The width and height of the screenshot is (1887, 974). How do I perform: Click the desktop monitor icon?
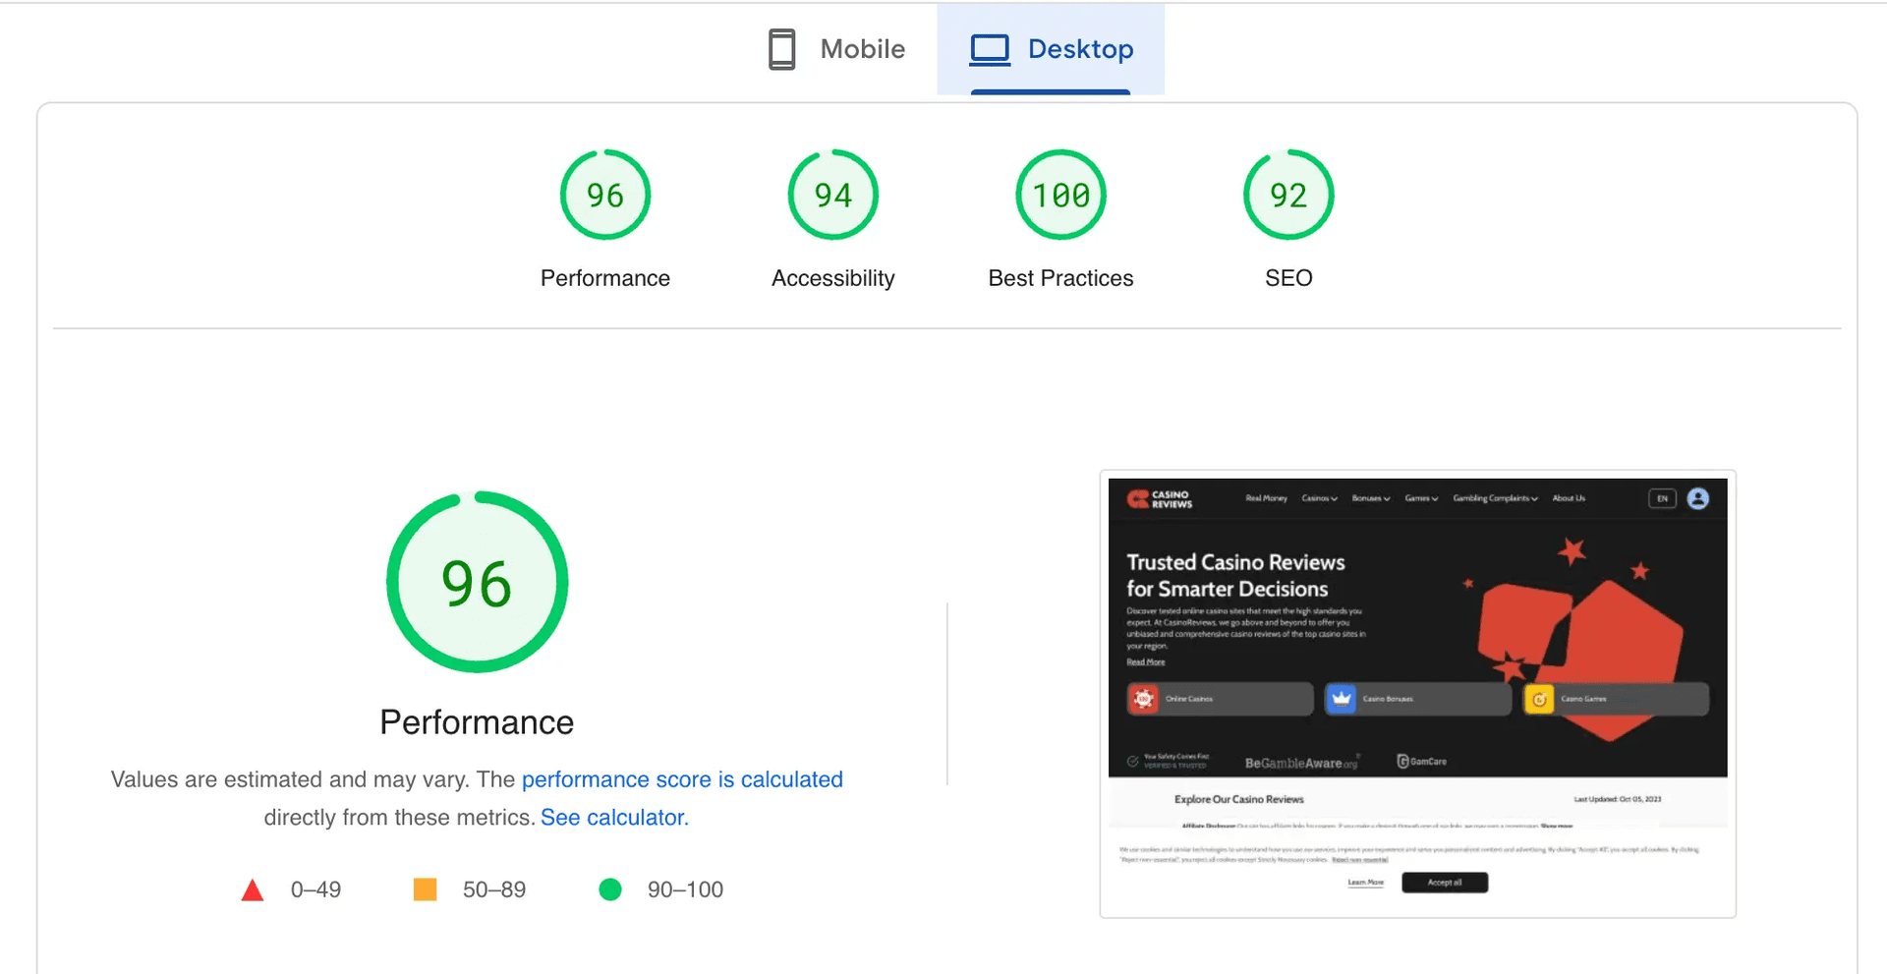tap(990, 50)
